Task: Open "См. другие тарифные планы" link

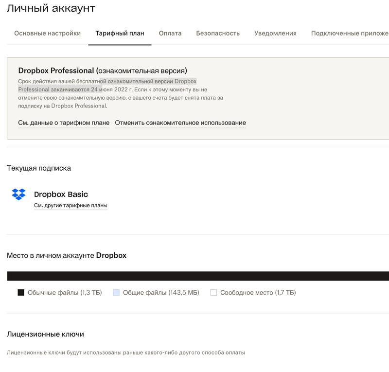Action: [x=70, y=205]
